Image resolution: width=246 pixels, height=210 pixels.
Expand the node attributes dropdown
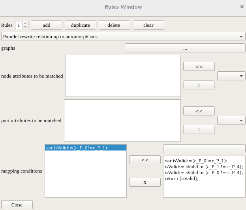click(x=231, y=76)
